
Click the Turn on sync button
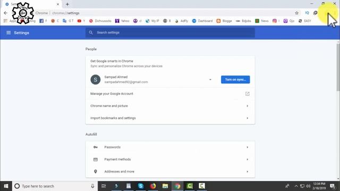[235, 80]
